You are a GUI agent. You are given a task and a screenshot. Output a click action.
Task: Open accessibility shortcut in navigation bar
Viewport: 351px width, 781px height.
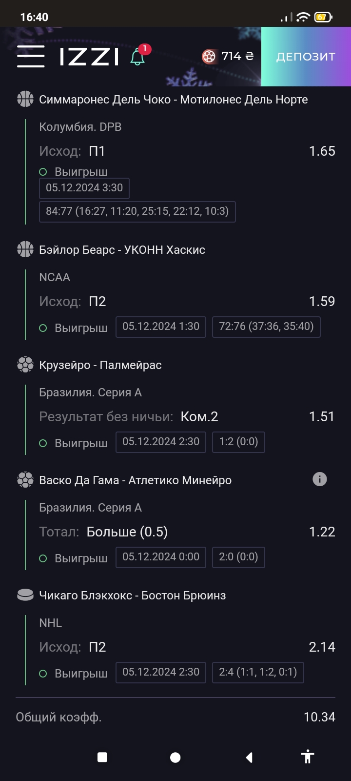point(308,757)
